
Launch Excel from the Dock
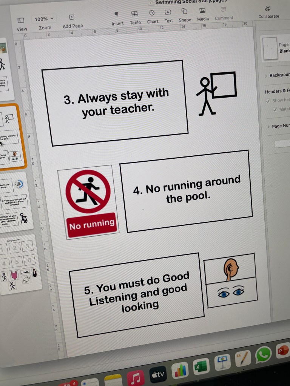tap(201, 366)
